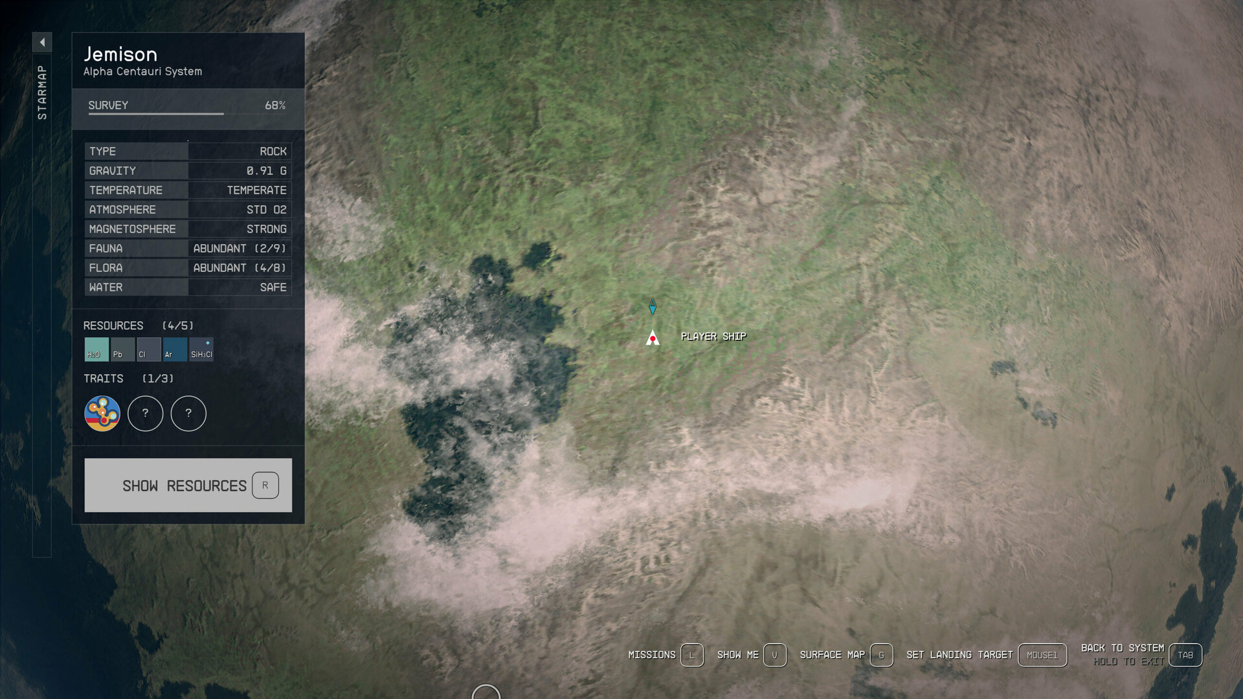Select the WATER SAFE row
The height and width of the screenshot is (699, 1243).
[x=188, y=287]
